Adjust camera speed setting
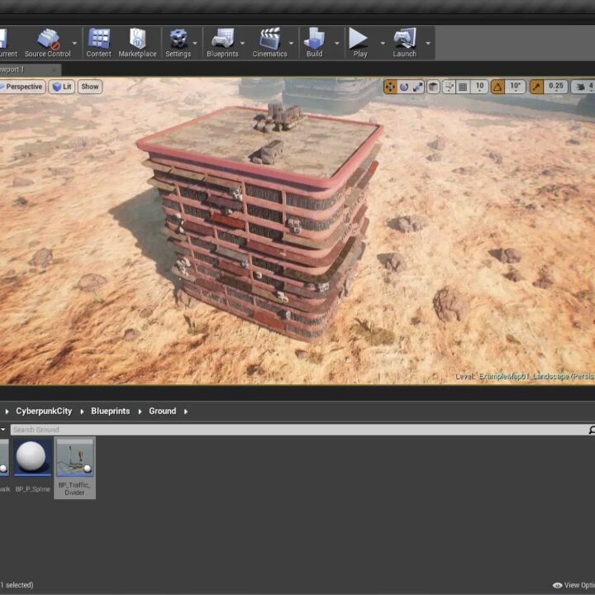595x595 pixels. 583,87
